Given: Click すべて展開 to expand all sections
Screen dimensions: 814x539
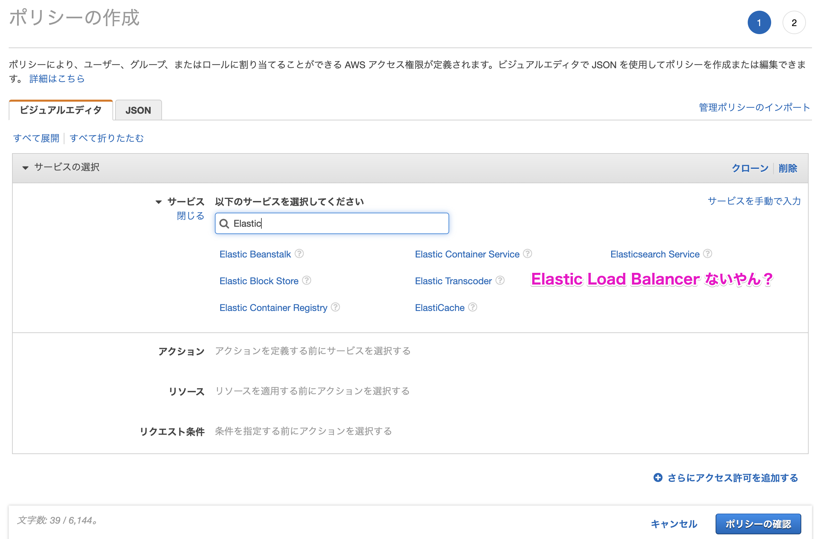Looking at the screenshot, I should point(36,138).
